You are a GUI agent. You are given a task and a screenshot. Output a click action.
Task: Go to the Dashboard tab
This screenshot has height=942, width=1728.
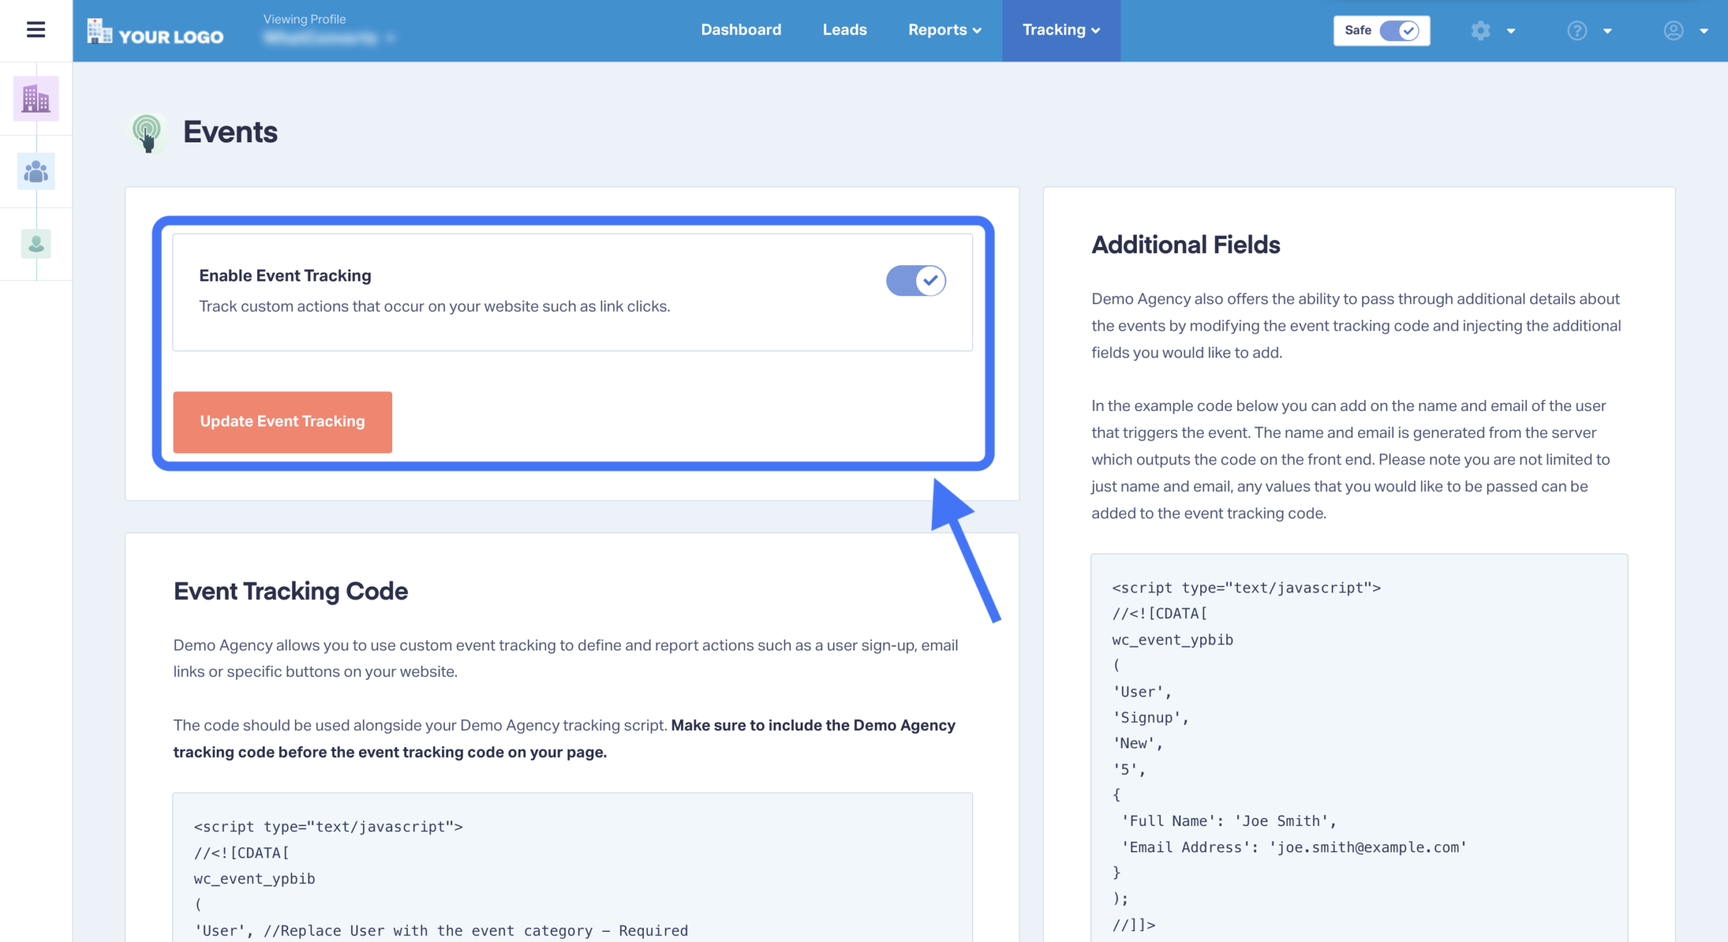click(x=740, y=30)
